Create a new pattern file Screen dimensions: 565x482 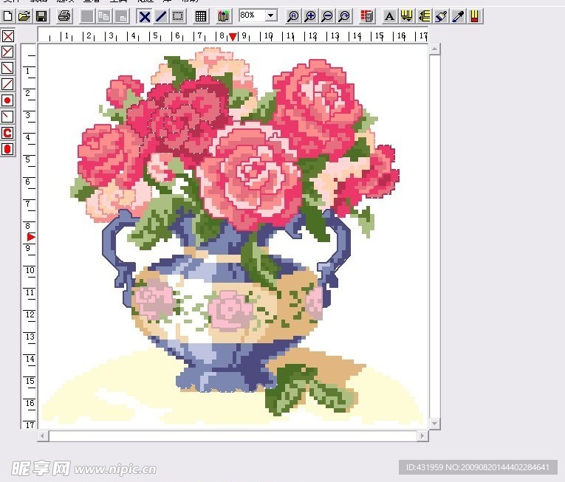(7, 16)
